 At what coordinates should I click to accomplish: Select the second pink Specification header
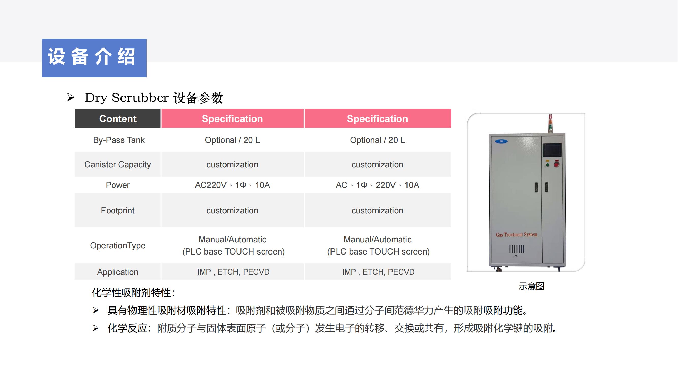[x=377, y=119]
